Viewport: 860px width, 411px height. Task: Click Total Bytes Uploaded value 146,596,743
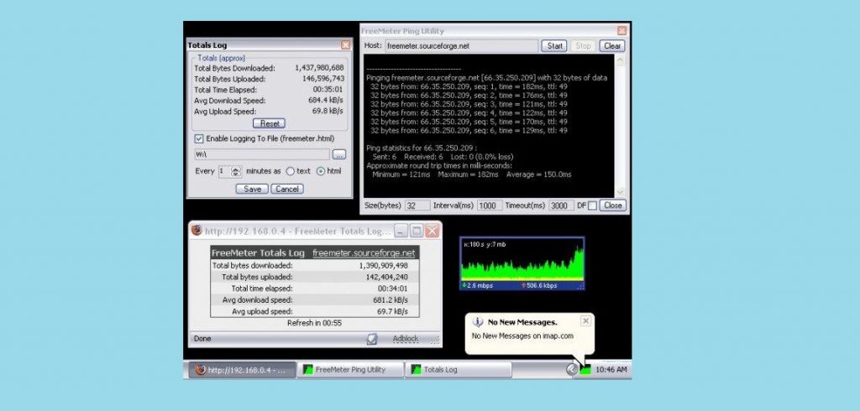pyautogui.click(x=323, y=79)
